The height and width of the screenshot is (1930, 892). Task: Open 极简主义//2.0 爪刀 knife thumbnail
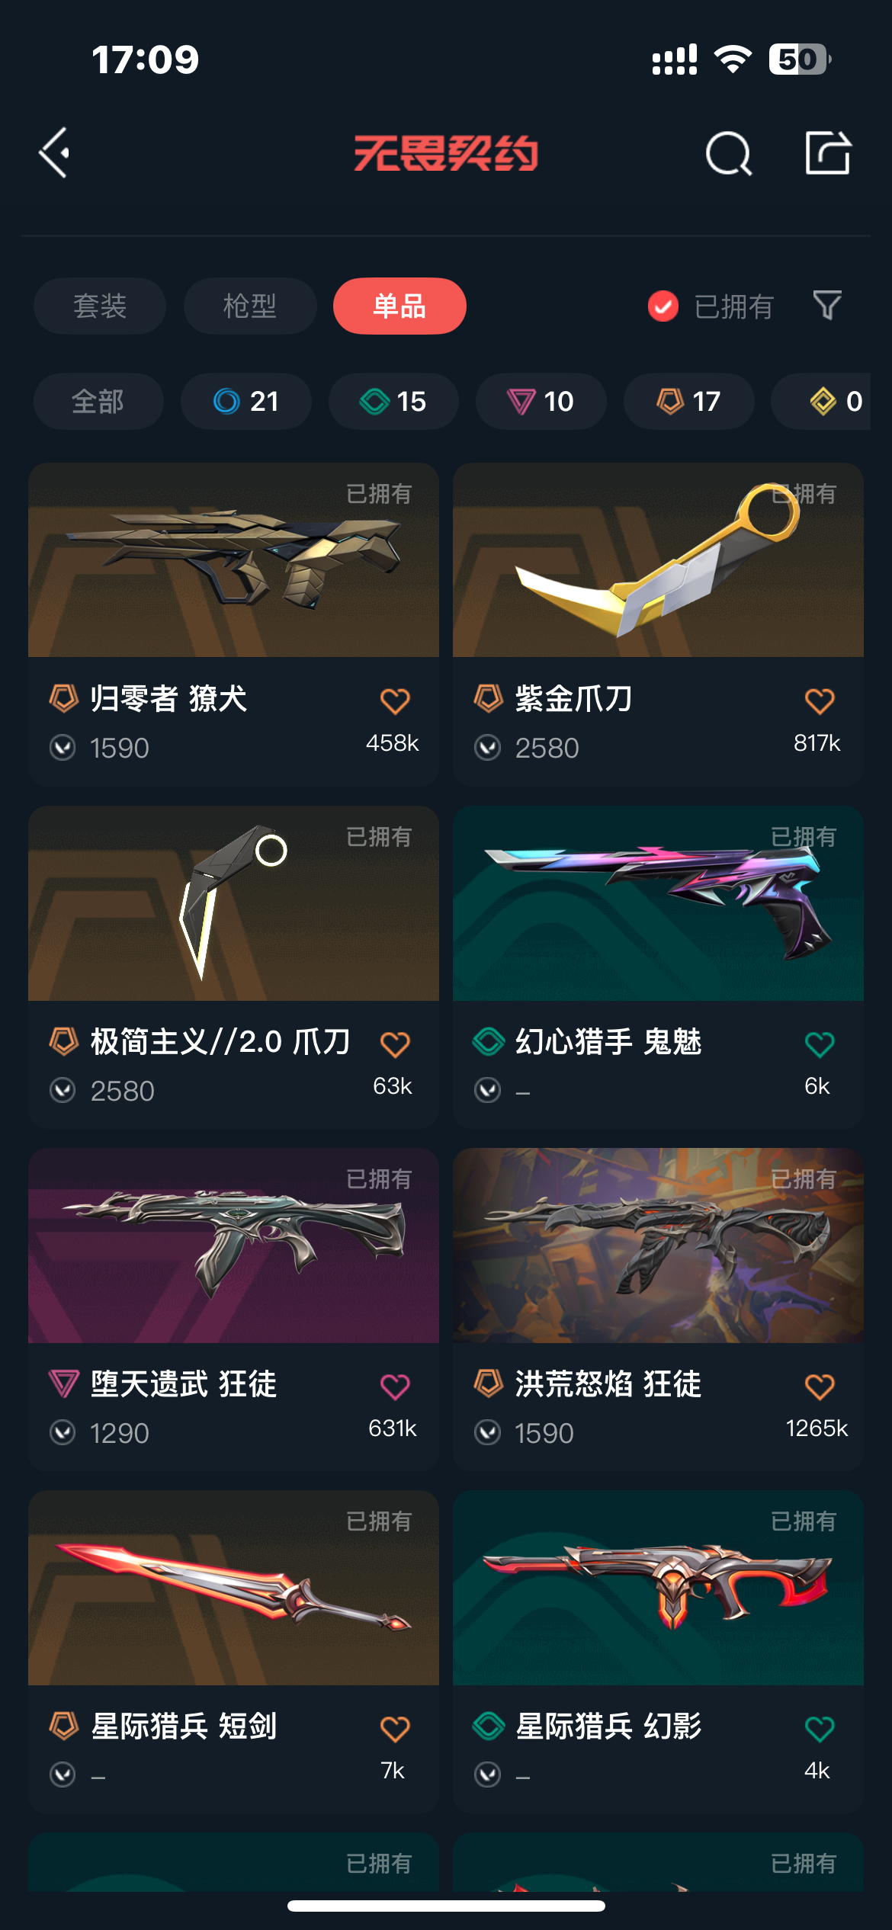click(233, 903)
